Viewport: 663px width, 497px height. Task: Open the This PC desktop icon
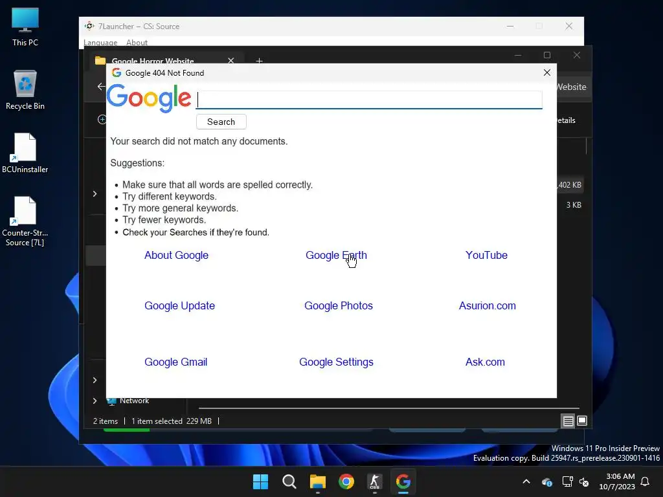click(x=25, y=27)
